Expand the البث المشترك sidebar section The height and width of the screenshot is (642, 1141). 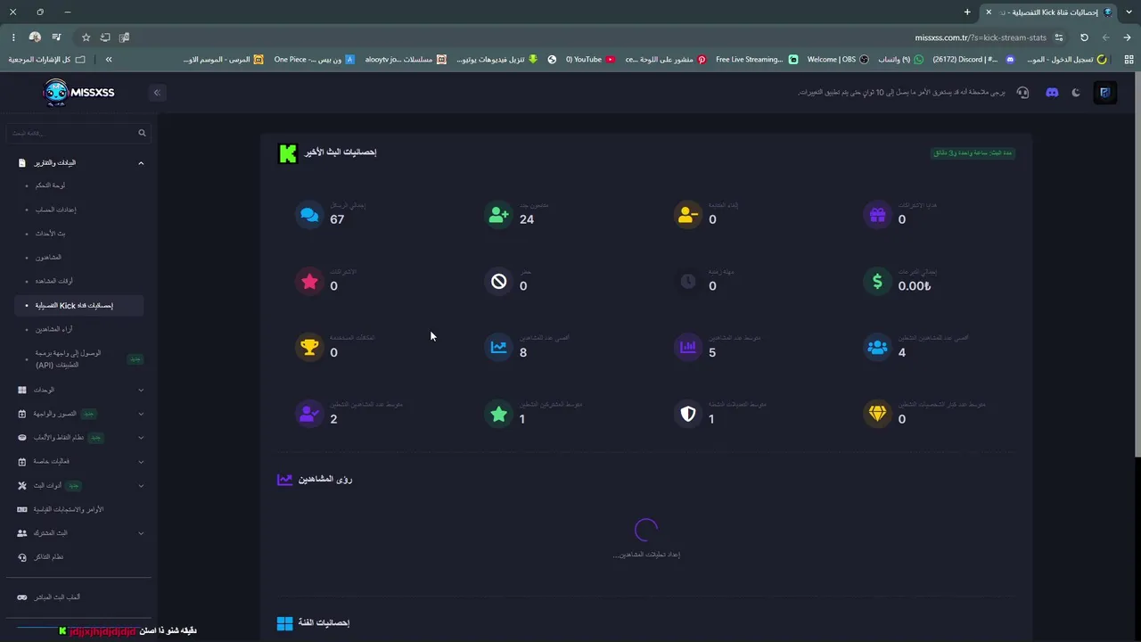80,533
